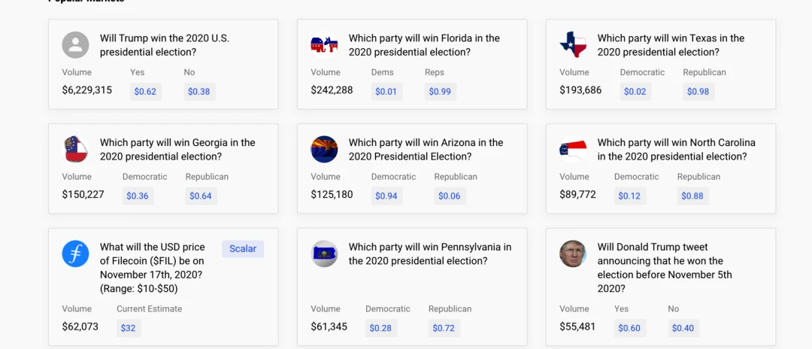Select Yes at $0.62 on Trump win market
The image size is (812, 349).
(146, 92)
